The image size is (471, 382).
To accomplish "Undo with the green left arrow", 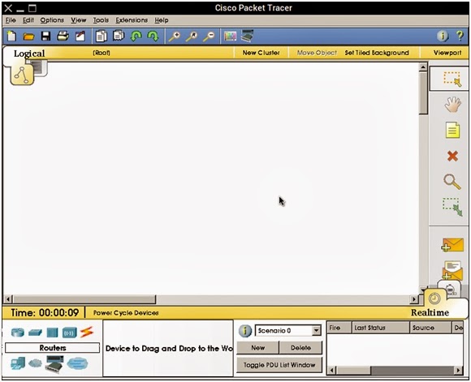I will (136, 36).
